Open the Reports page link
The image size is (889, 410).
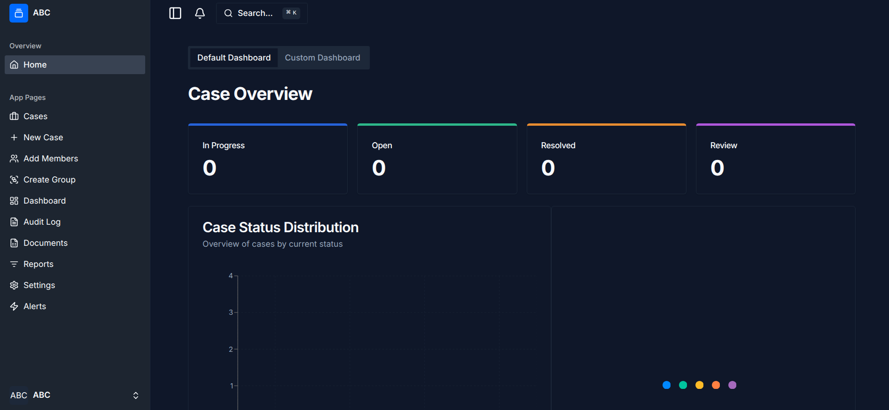38,264
